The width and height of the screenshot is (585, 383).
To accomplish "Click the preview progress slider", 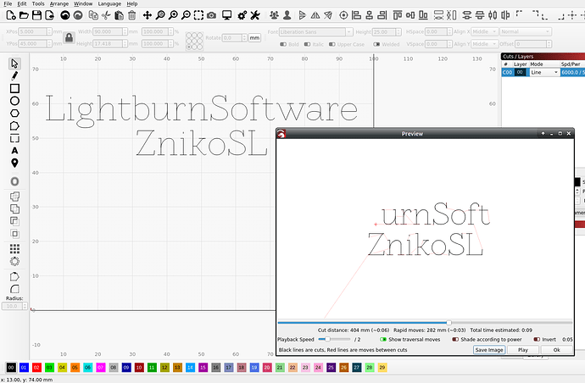I will tap(425, 323).
